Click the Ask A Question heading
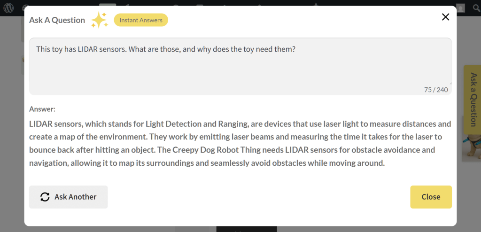Viewport: 481px width, 232px height. 57,20
